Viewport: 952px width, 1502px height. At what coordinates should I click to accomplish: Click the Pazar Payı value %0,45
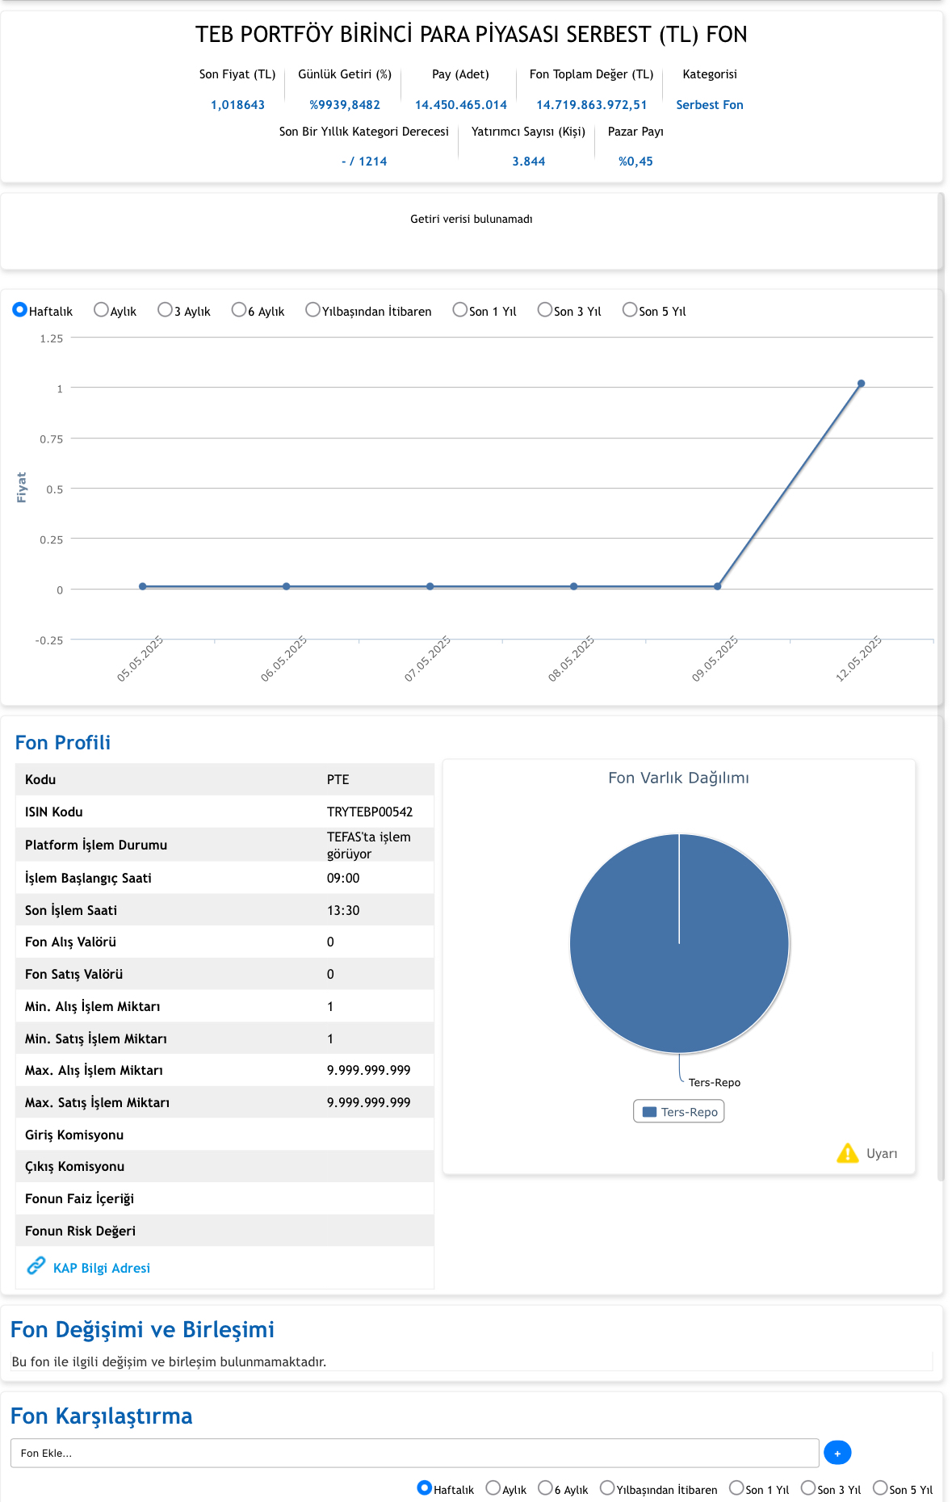635,162
